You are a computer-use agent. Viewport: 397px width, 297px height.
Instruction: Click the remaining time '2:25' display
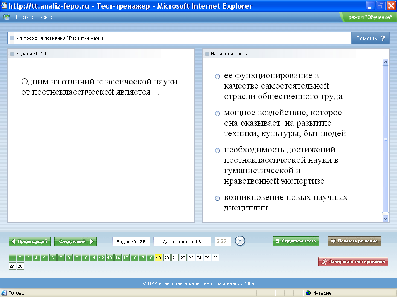pos(223,241)
